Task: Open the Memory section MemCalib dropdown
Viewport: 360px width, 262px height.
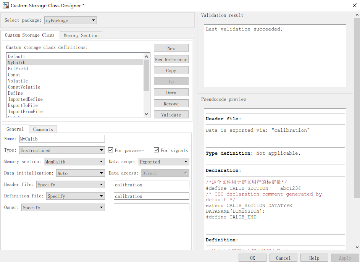Action: [74, 162]
